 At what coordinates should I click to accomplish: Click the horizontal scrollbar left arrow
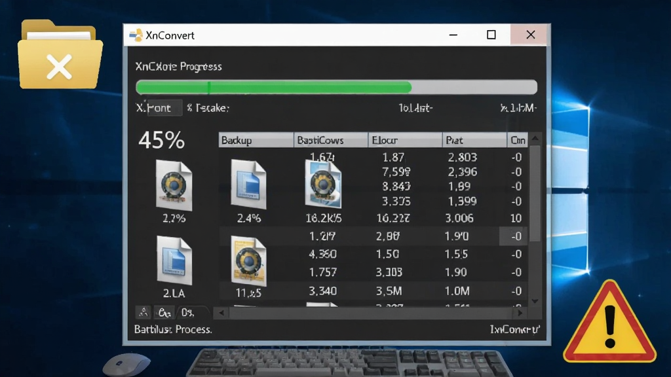coord(221,313)
